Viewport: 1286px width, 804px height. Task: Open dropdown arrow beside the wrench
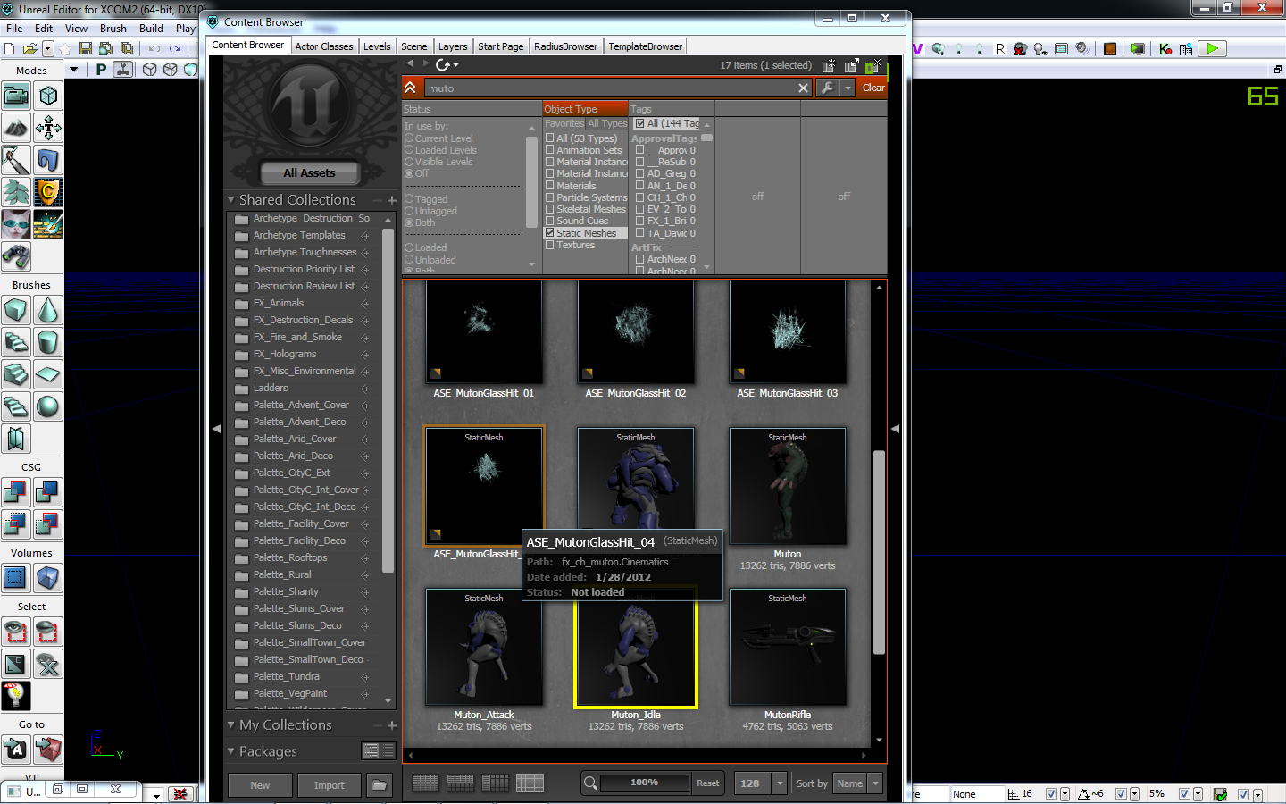click(x=848, y=88)
